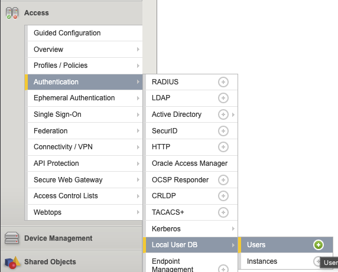Open the API Protection menu item
Image resolution: width=338 pixels, height=272 pixels.
(x=85, y=163)
